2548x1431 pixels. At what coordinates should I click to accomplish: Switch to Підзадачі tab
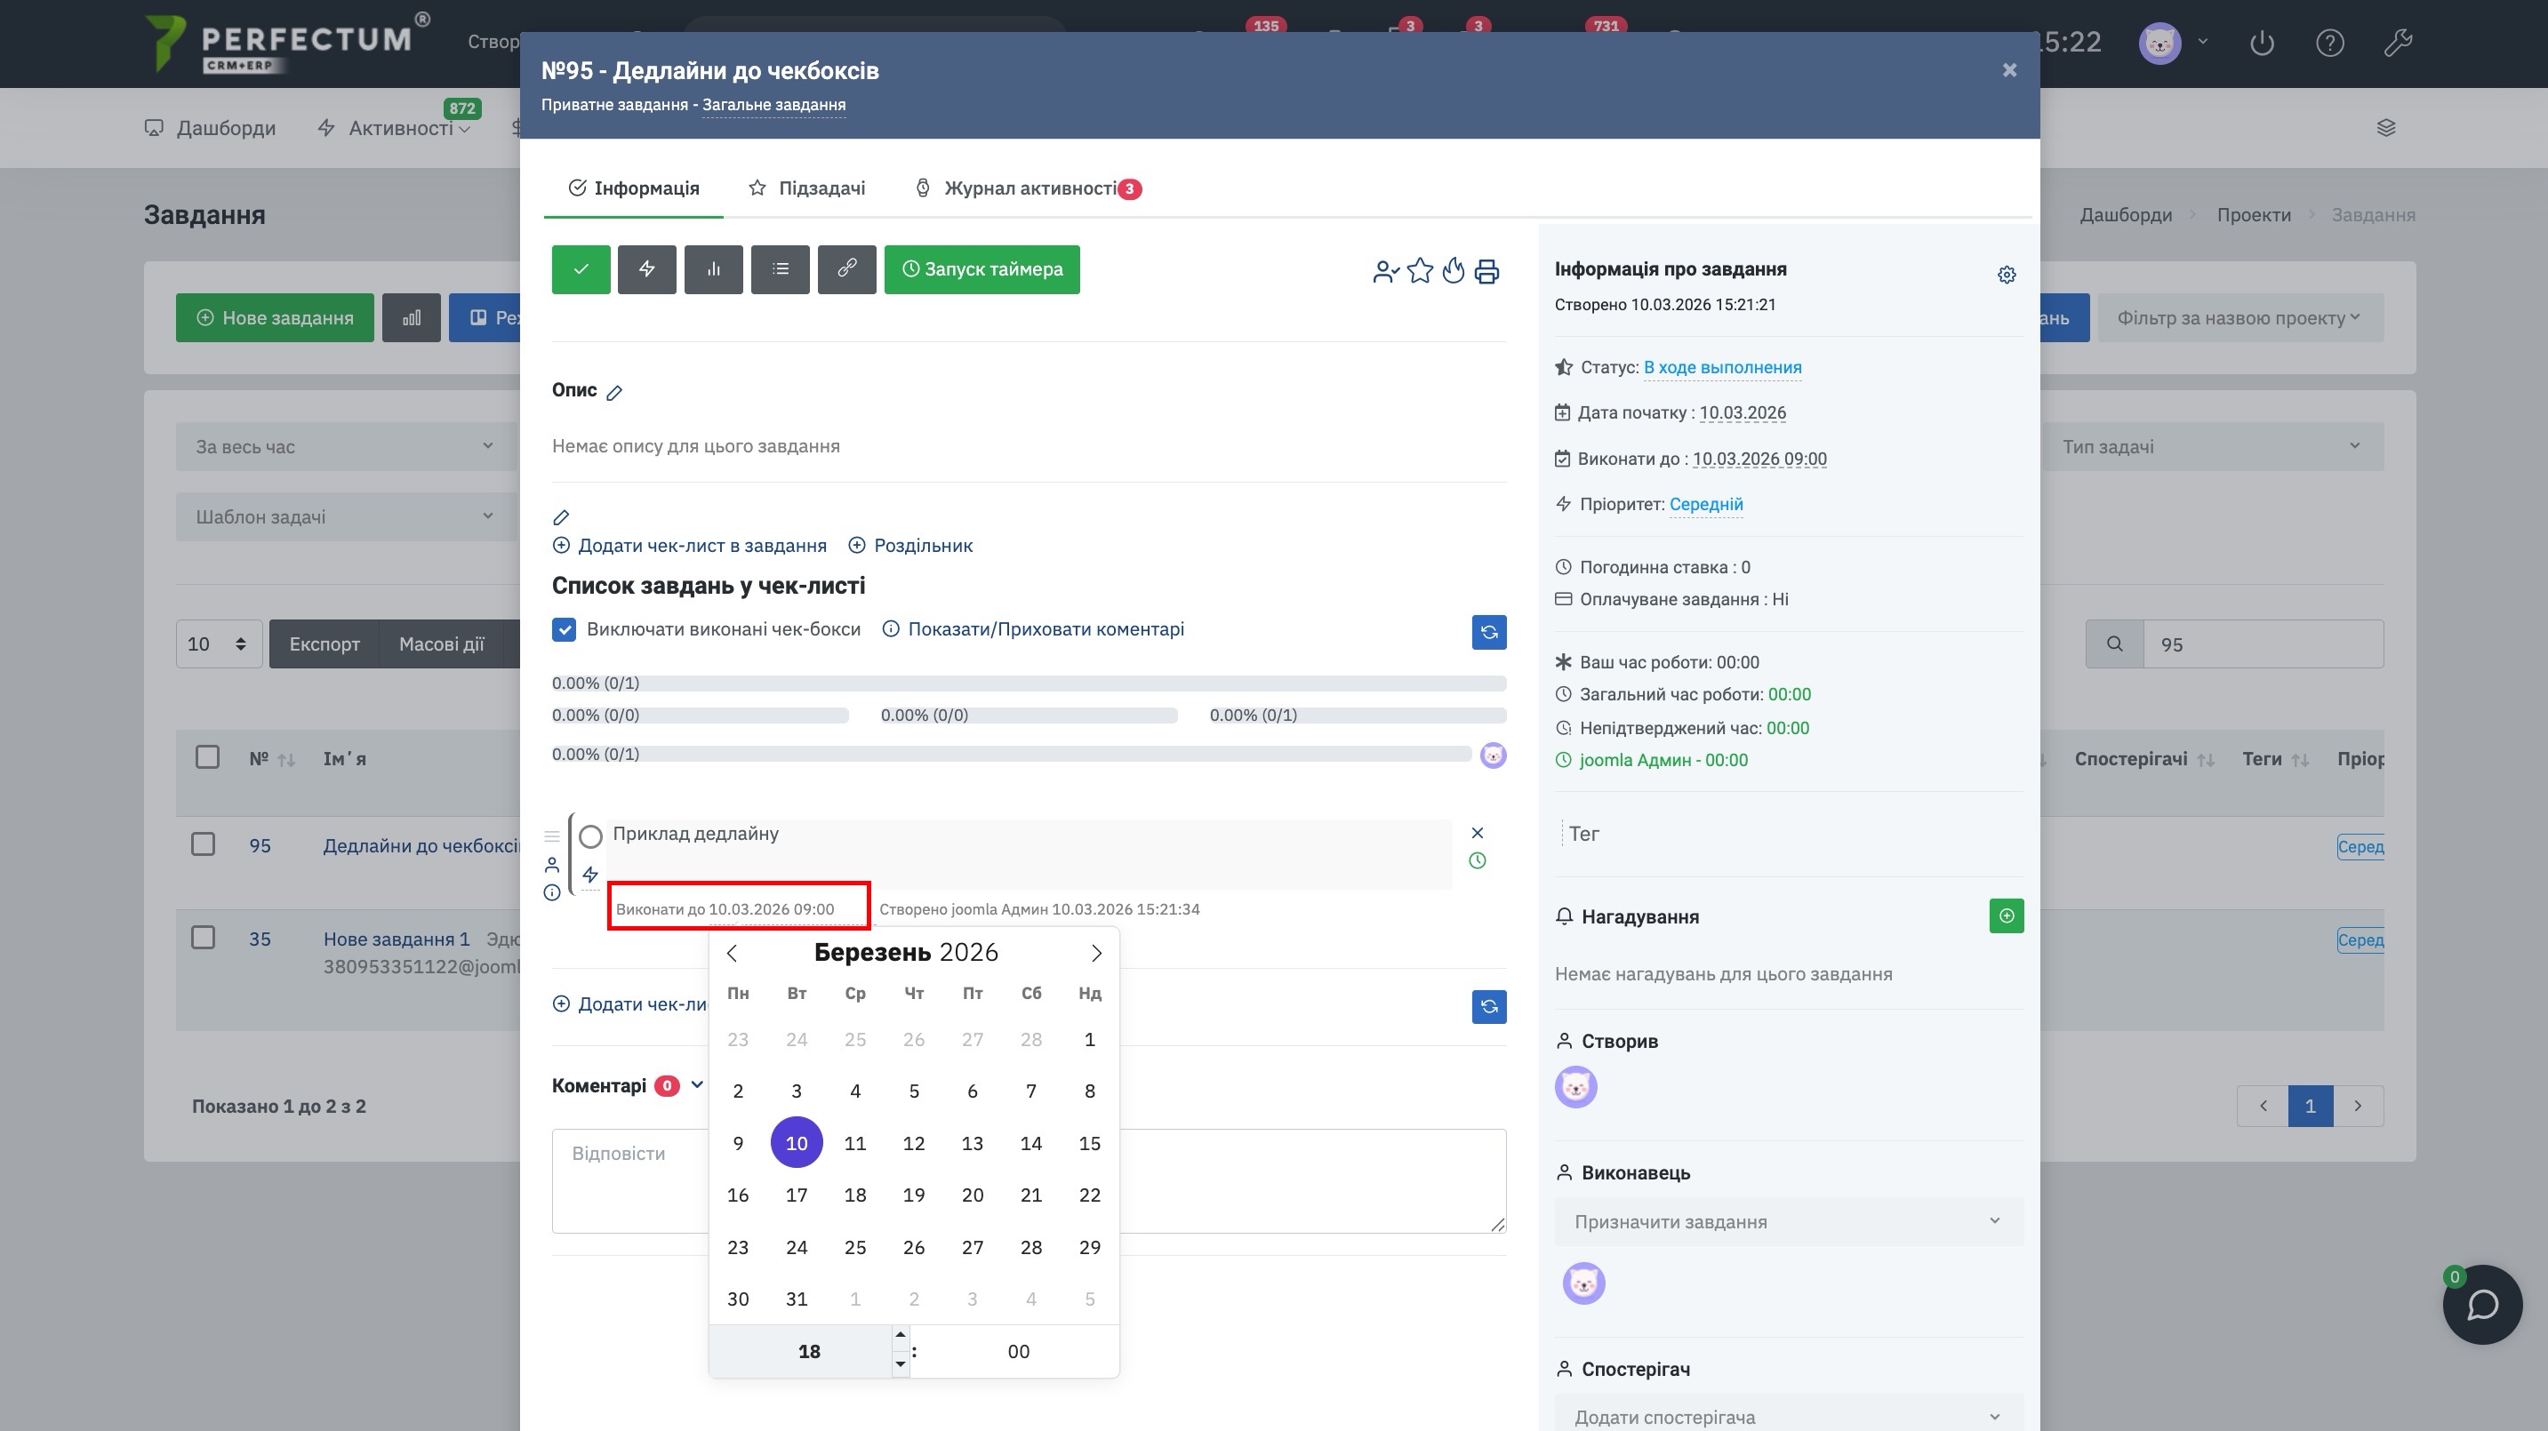pos(807,188)
